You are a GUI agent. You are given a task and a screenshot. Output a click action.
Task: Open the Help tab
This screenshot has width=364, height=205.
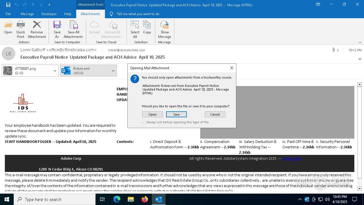(x=68, y=14)
